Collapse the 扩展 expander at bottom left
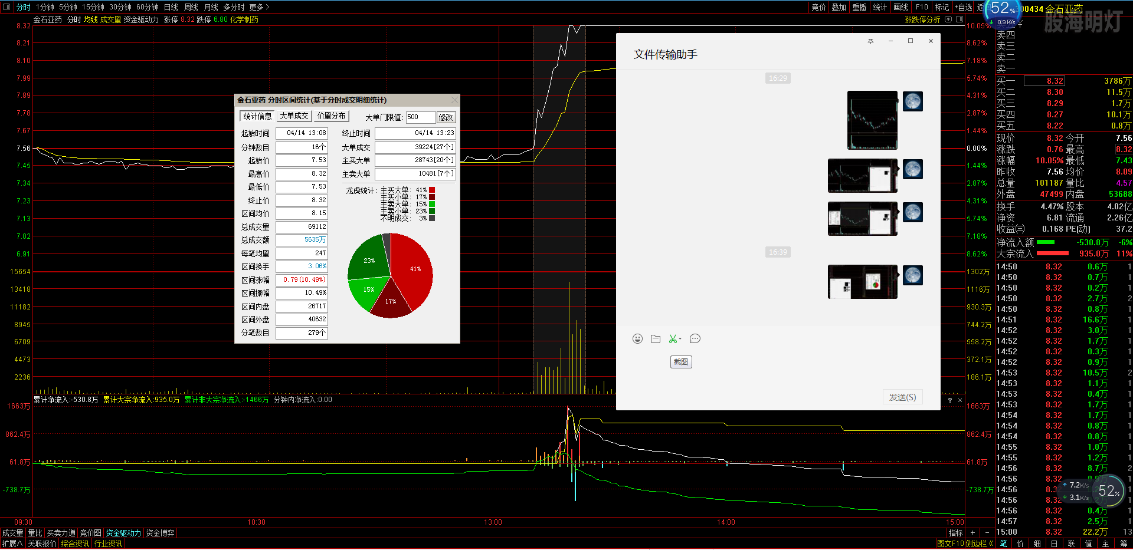The image size is (1133, 550). point(12,544)
